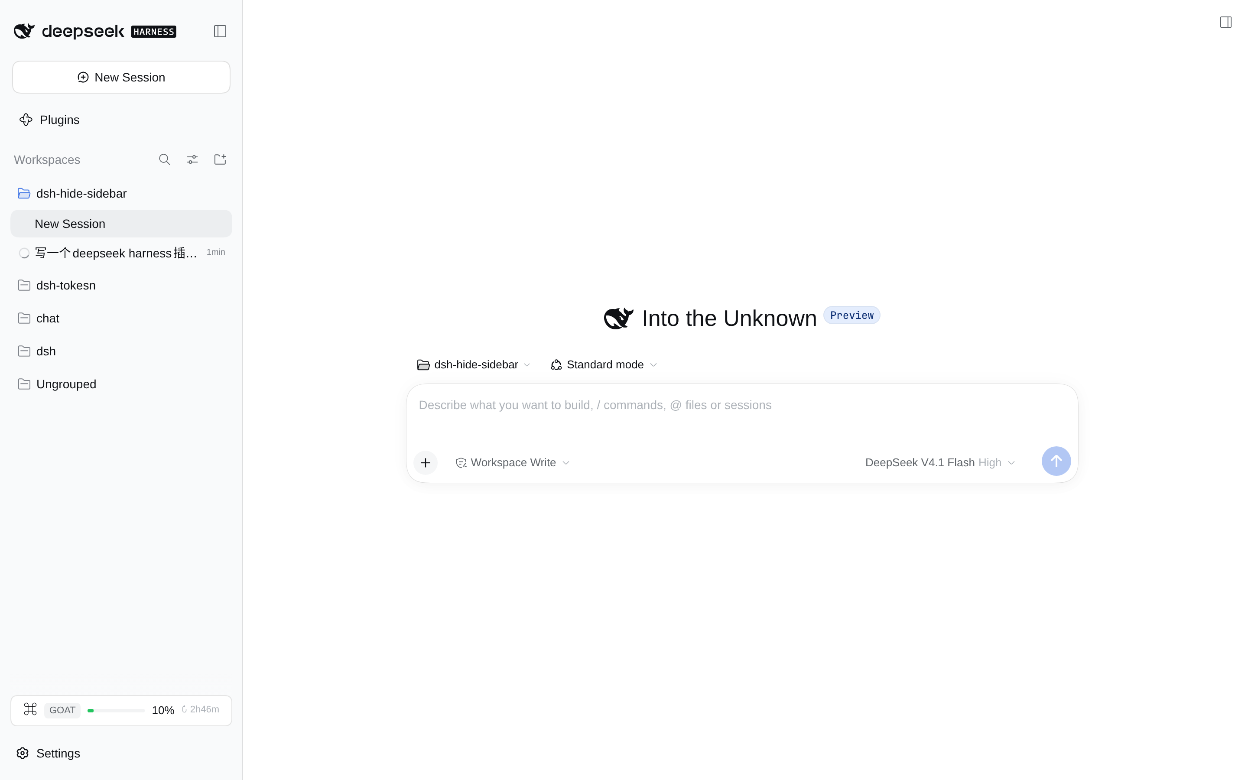Add a new workspace folder icon
Image resolution: width=1248 pixels, height=780 pixels.
(220, 159)
